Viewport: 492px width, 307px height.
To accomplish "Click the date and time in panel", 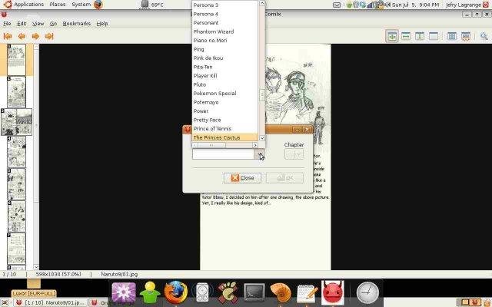I will coord(415,5).
